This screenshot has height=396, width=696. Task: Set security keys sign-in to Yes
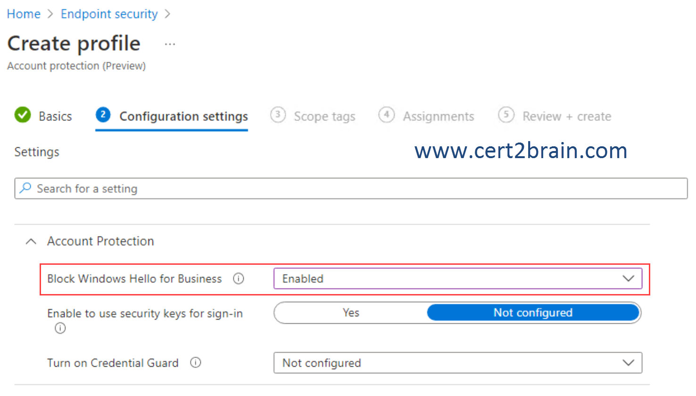351,312
